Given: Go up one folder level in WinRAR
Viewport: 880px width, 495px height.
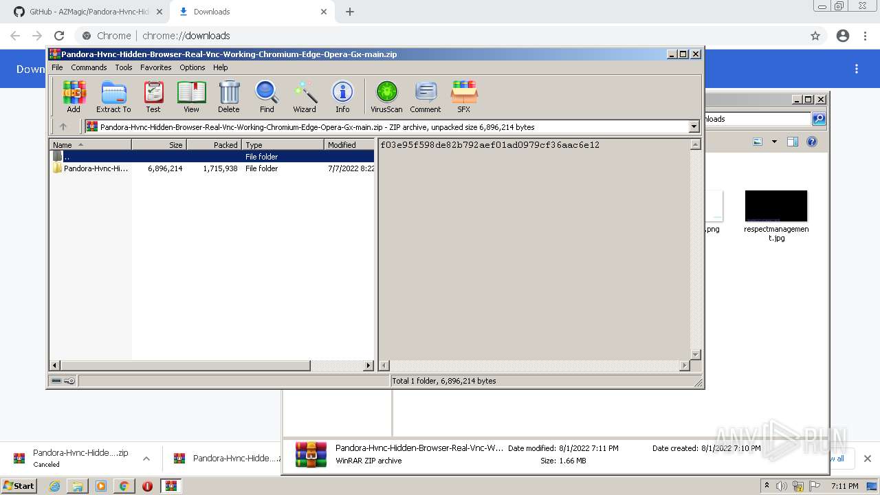Looking at the screenshot, I should 63,126.
